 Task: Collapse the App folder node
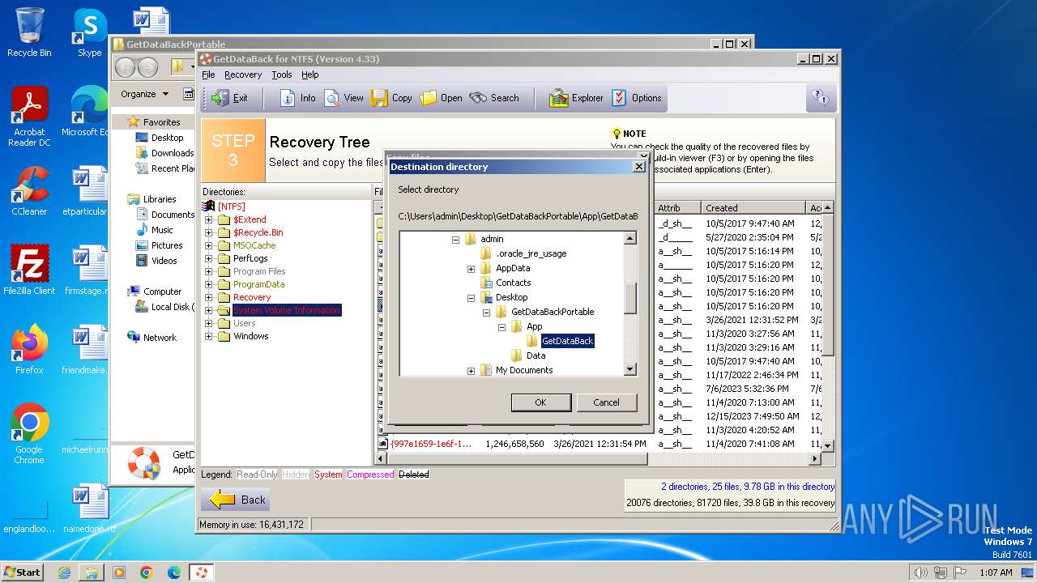coord(501,326)
